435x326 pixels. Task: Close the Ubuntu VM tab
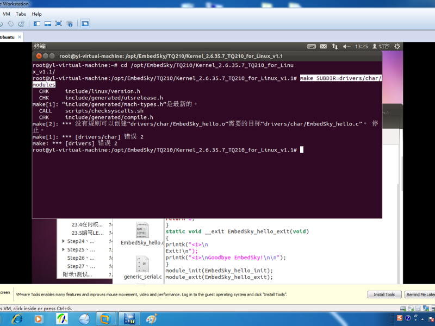pyautogui.click(x=20, y=37)
